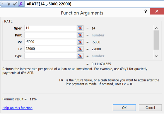The height and width of the screenshot is (114, 164).
Task: Click the Nper label
Action: [x=18, y=28]
